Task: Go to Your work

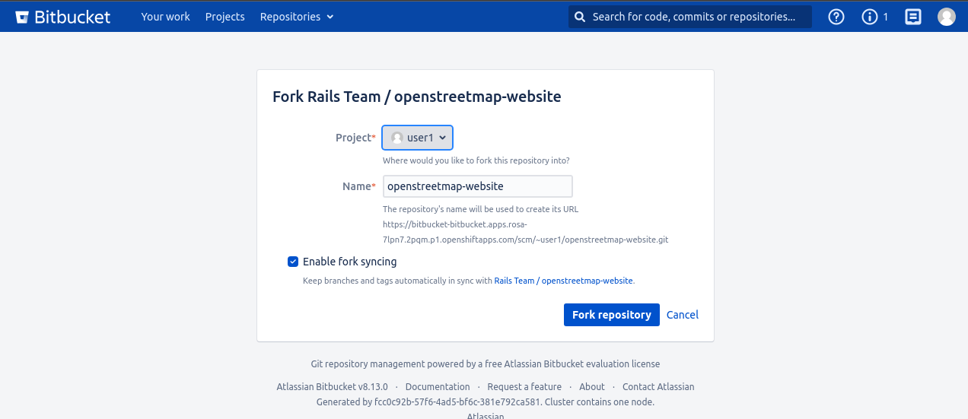Action: pos(165,17)
